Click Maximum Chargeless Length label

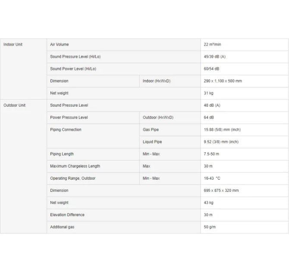coord(75,166)
